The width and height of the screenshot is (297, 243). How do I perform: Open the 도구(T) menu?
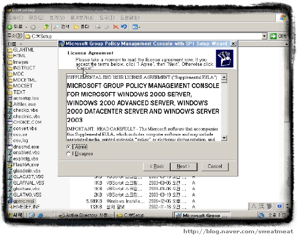107,18
